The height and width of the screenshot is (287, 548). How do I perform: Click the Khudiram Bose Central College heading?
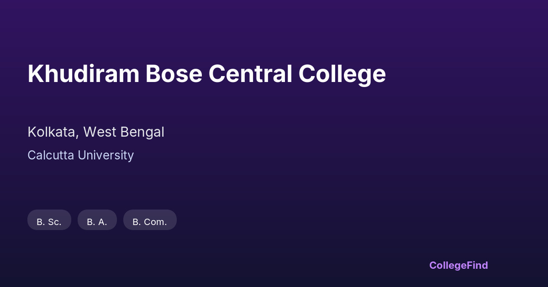click(x=206, y=74)
